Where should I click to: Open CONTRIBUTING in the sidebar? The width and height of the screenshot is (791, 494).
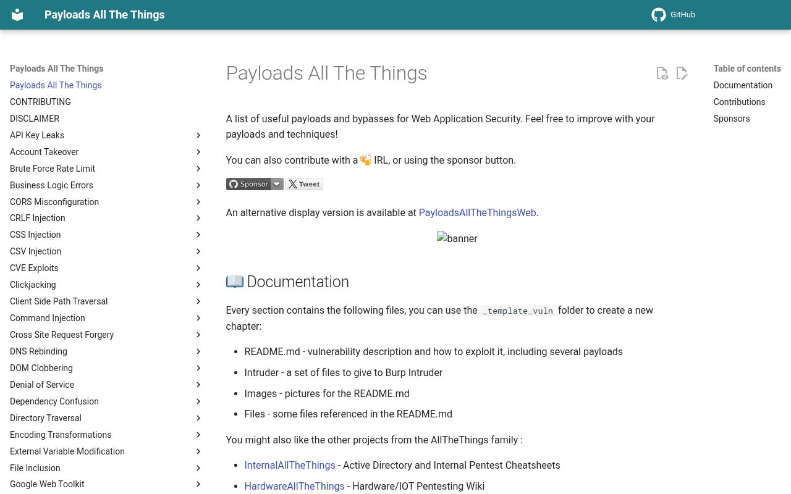[x=40, y=102]
